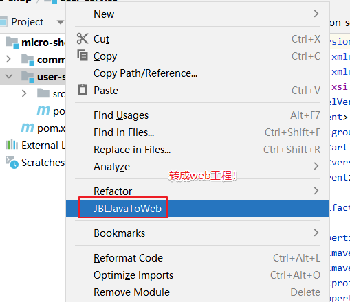This screenshot has height=302, width=350.
Task: Click the Scratches and Consoles icon
Action: click(x=12, y=162)
